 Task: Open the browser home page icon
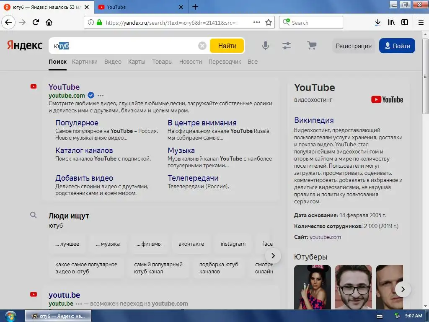click(x=49, y=22)
